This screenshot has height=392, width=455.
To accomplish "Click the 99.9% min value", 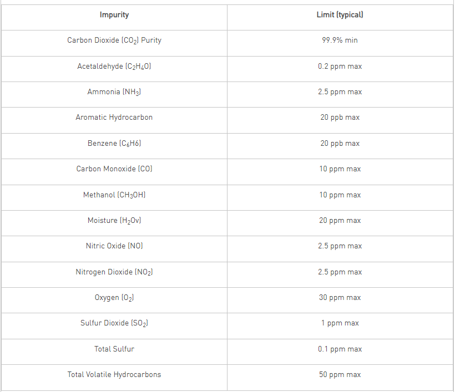I will [340, 40].
